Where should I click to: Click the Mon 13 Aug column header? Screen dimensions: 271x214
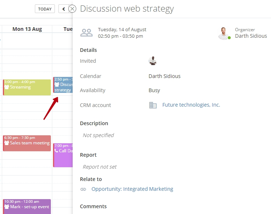pos(27,29)
